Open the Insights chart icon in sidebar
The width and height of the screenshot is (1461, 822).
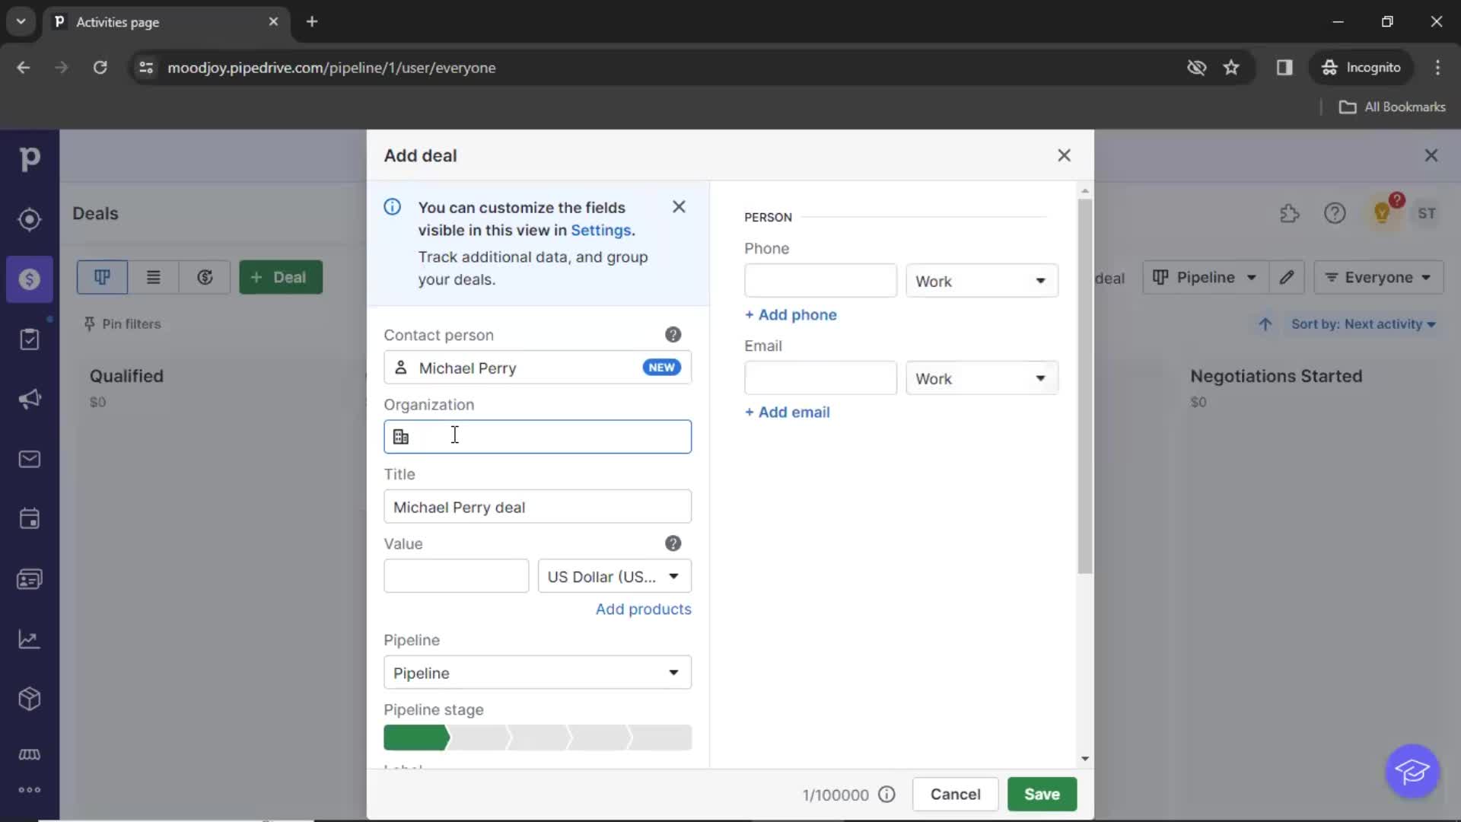pyautogui.click(x=29, y=639)
